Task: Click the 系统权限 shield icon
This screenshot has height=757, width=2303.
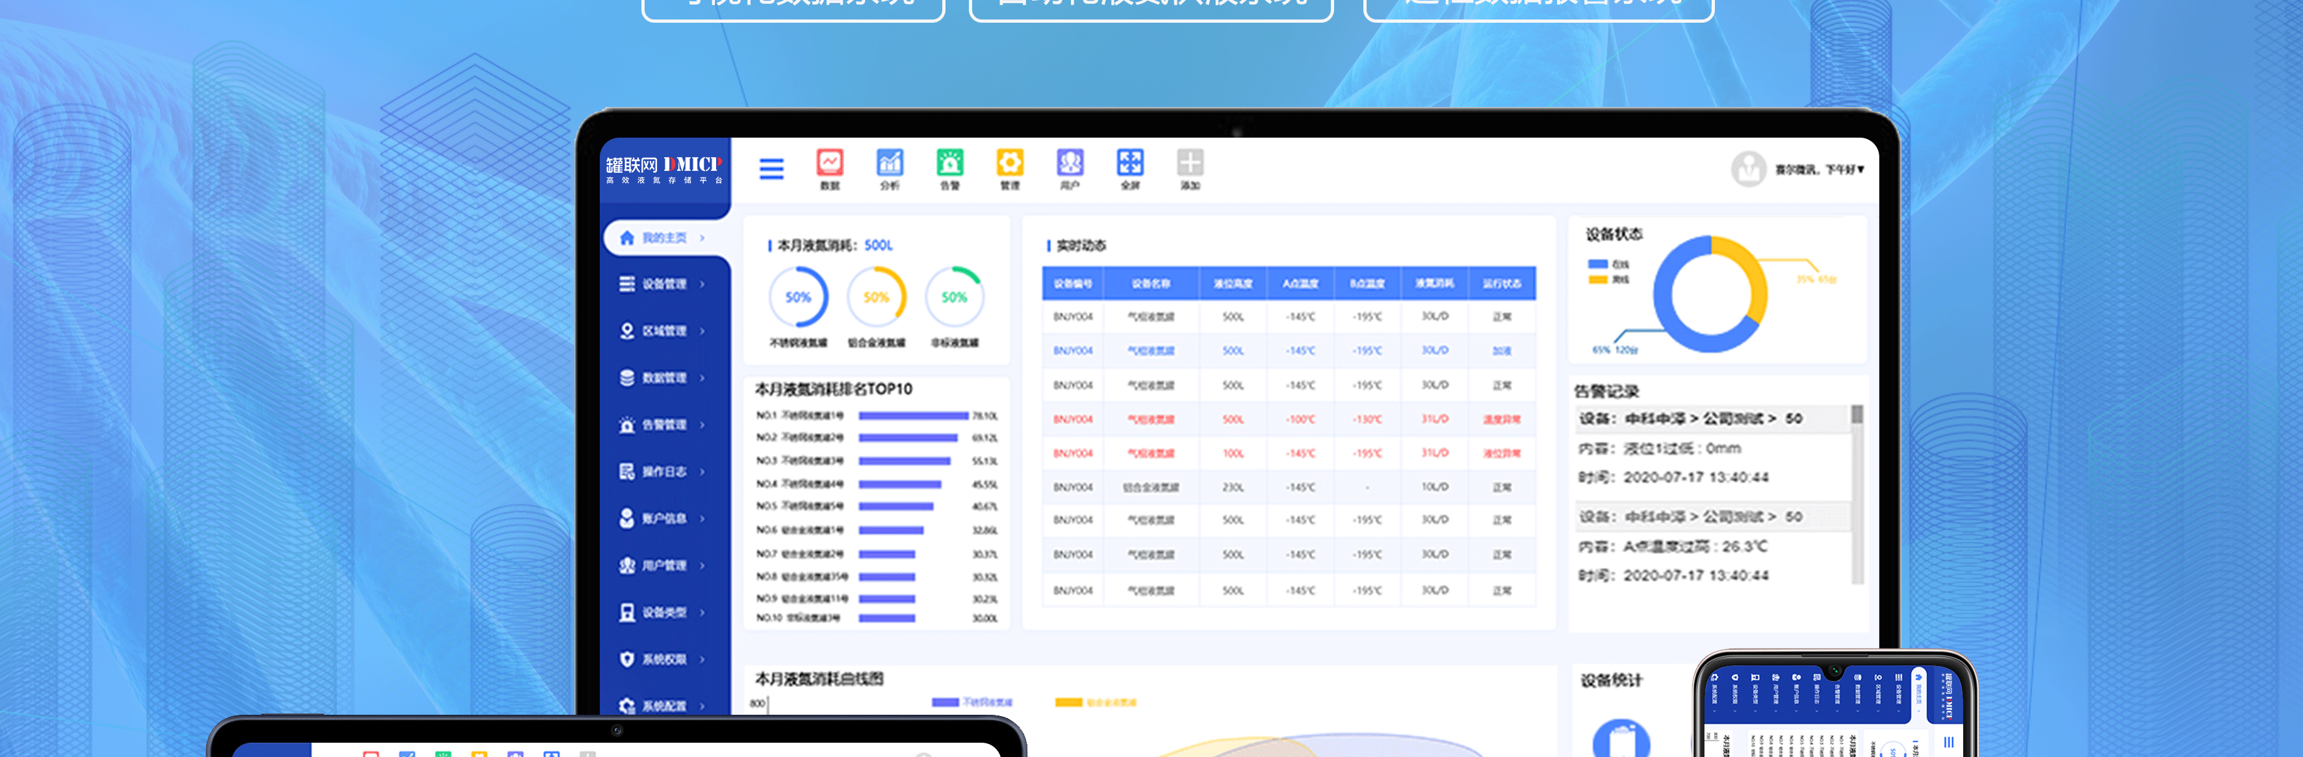Action: coord(626,659)
